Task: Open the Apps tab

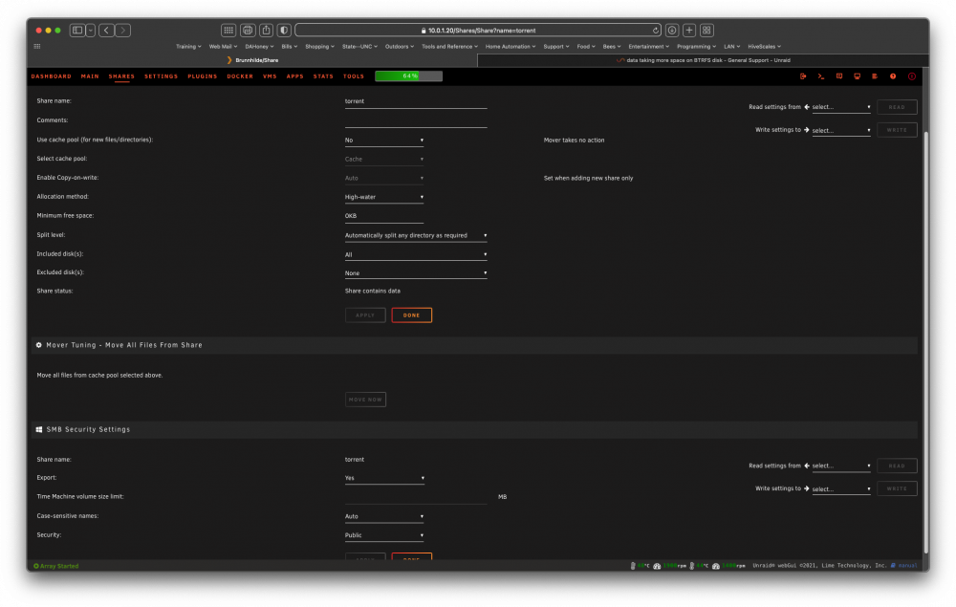Action: [295, 76]
